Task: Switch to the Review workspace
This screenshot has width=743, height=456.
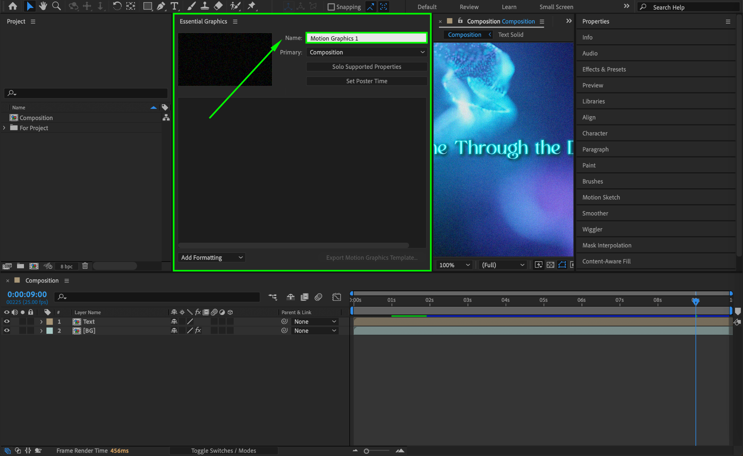Action: 469,7
